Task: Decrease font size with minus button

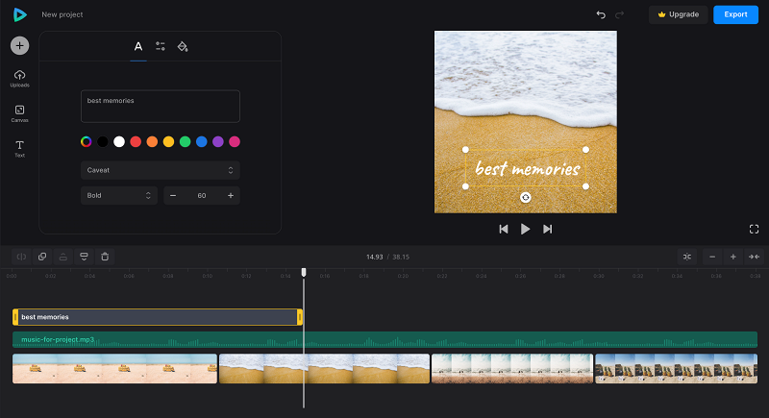Action: click(x=173, y=195)
